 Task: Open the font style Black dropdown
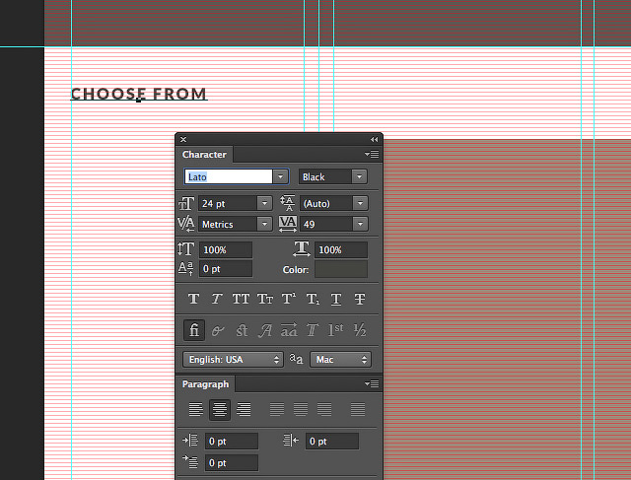(x=358, y=176)
